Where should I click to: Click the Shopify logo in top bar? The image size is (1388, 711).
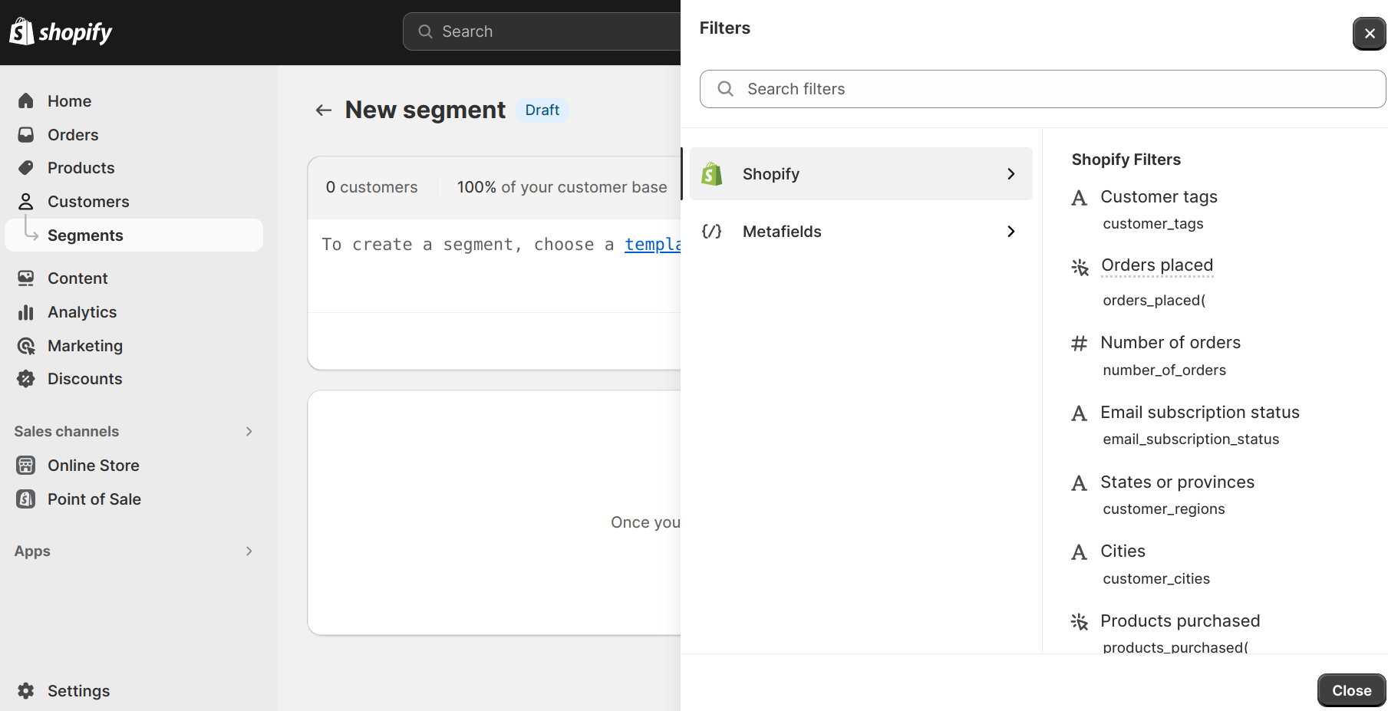tap(61, 31)
